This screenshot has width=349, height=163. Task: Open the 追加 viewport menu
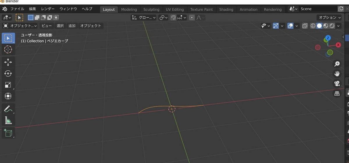pyautogui.click(x=72, y=26)
